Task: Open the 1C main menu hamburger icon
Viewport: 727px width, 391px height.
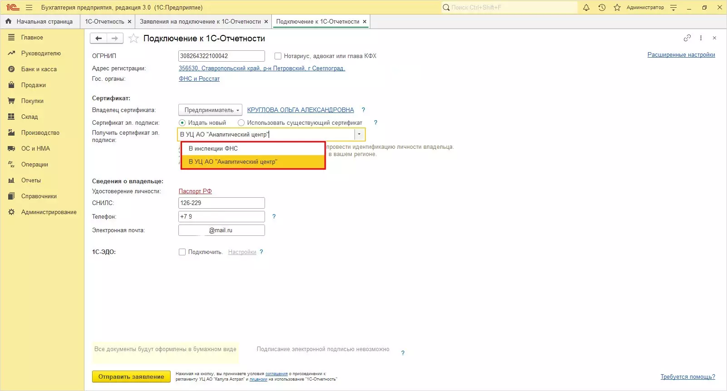Action: pos(29,7)
